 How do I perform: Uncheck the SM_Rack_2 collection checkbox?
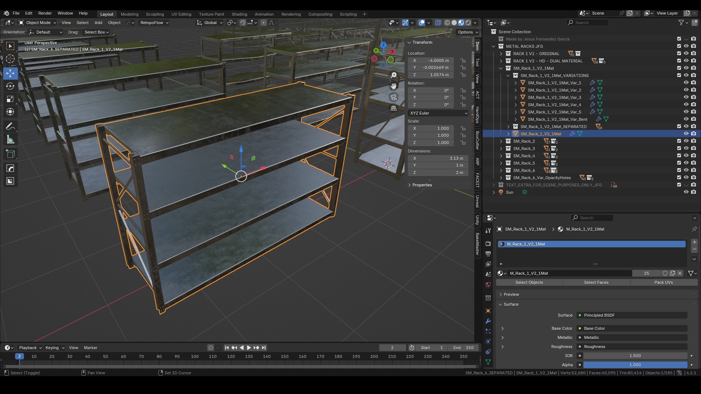679,141
